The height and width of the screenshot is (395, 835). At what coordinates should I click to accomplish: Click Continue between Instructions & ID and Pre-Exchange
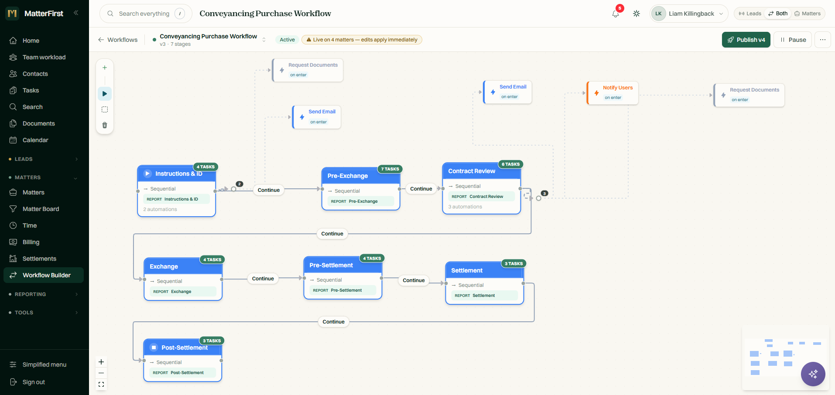click(269, 190)
